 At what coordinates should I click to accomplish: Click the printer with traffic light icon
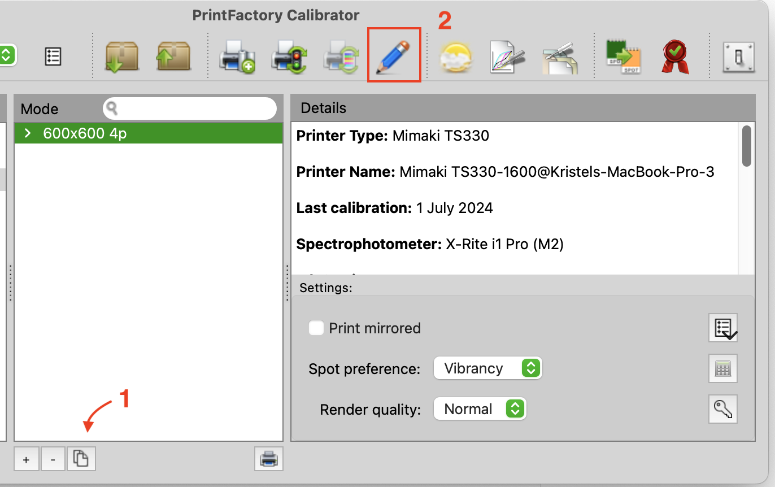pyautogui.click(x=289, y=56)
